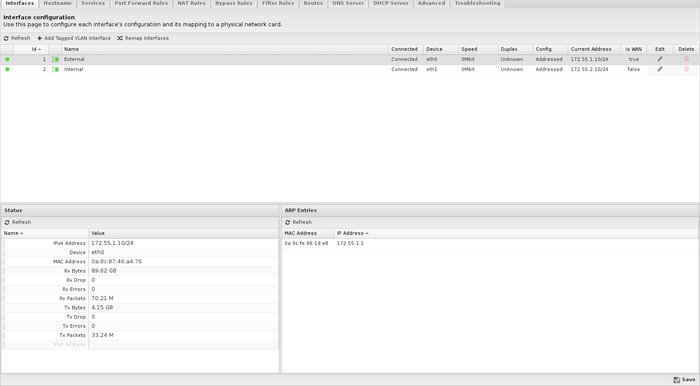
Task: Refresh the Status panel
Action: pos(18,222)
